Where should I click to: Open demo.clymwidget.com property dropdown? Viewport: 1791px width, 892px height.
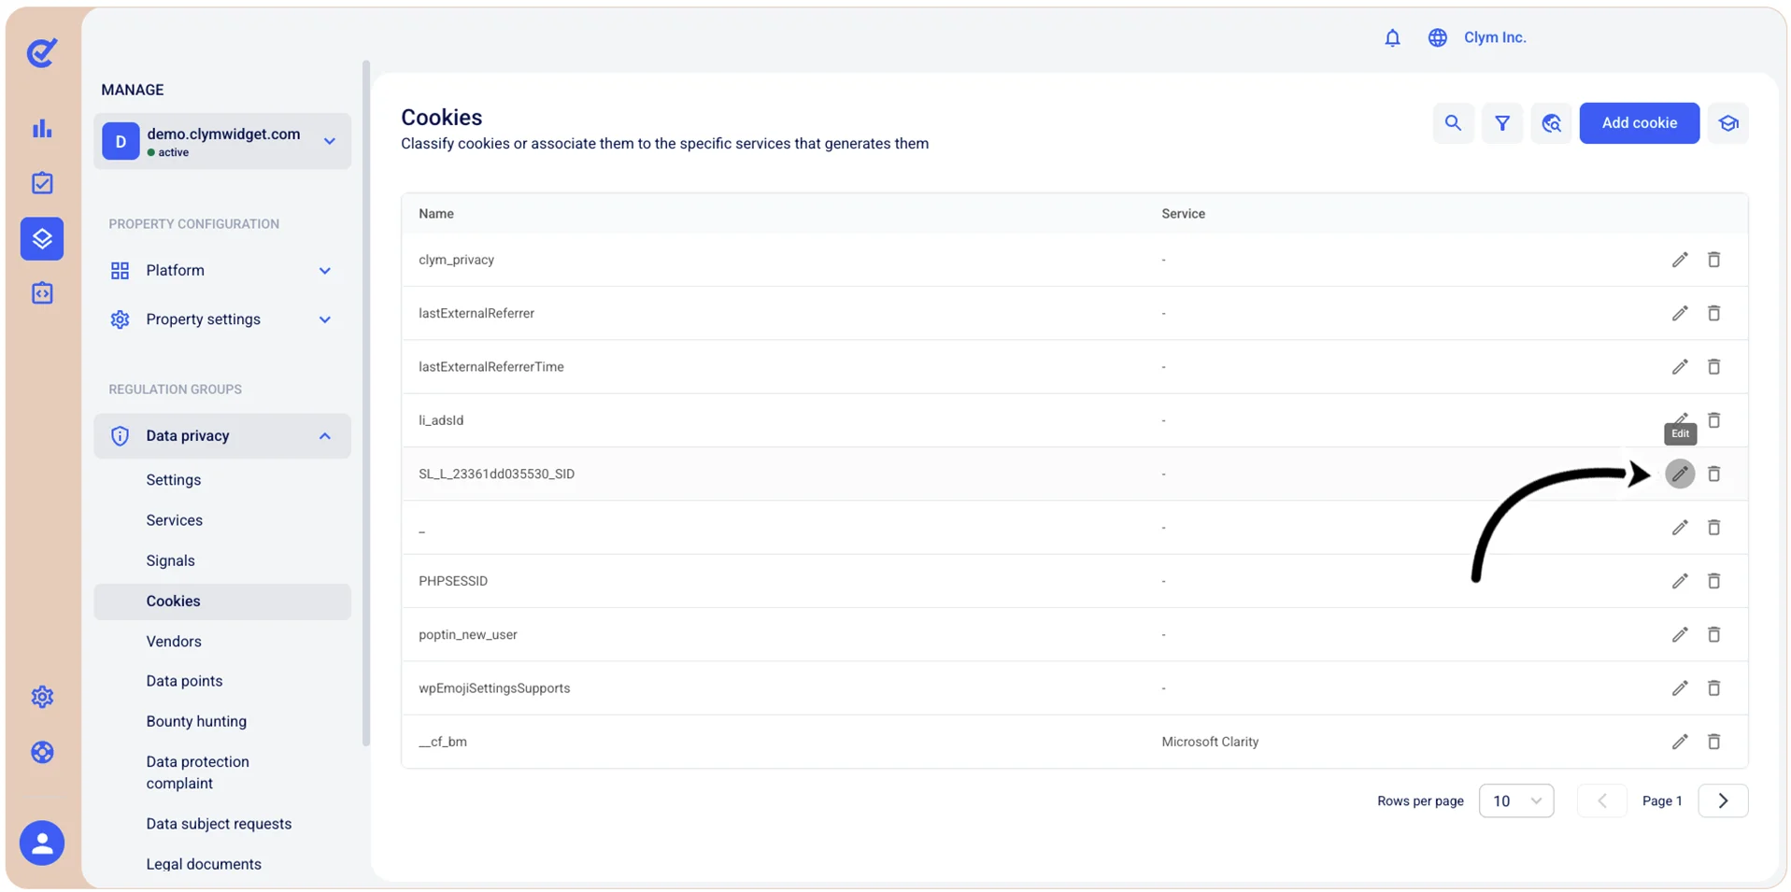222,141
